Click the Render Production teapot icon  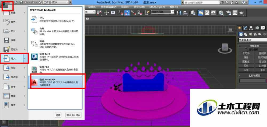pyautogui.click(x=241, y=13)
